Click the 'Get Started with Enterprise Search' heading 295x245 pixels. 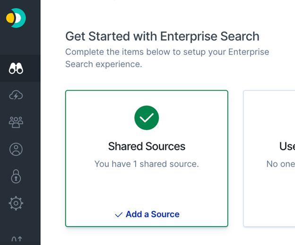click(162, 36)
